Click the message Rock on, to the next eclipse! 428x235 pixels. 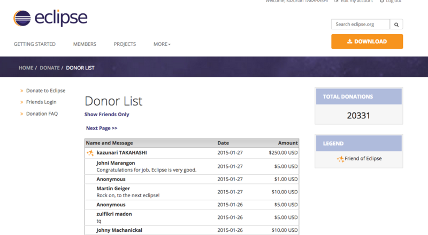(x=128, y=195)
